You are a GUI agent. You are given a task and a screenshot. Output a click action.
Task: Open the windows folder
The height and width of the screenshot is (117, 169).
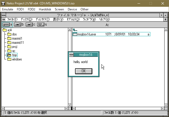pos(14,59)
